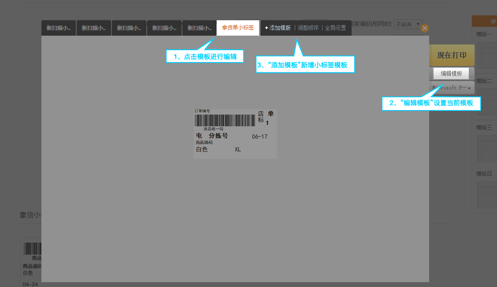The height and width of the screenshot is (287, 497).
Task: Click the 编辑模板 button
Action: click(x=451, y=74)
